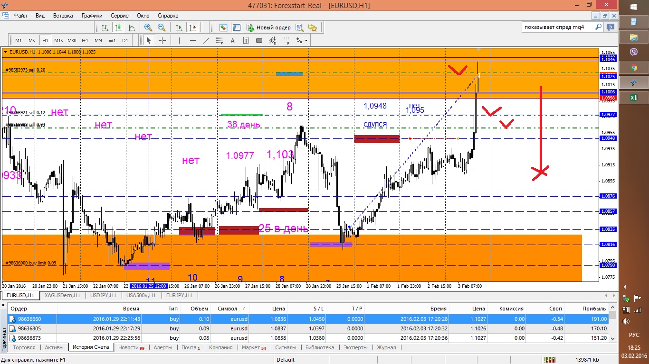Image resolution: width=649 pixels, height=364 pixels.
Task: Click the zoom in magnifier icon
Action: tap(148, 27)
